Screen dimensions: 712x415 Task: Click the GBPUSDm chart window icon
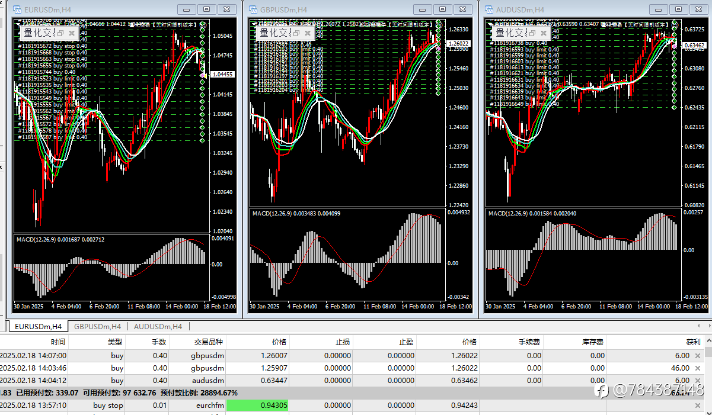254,9
